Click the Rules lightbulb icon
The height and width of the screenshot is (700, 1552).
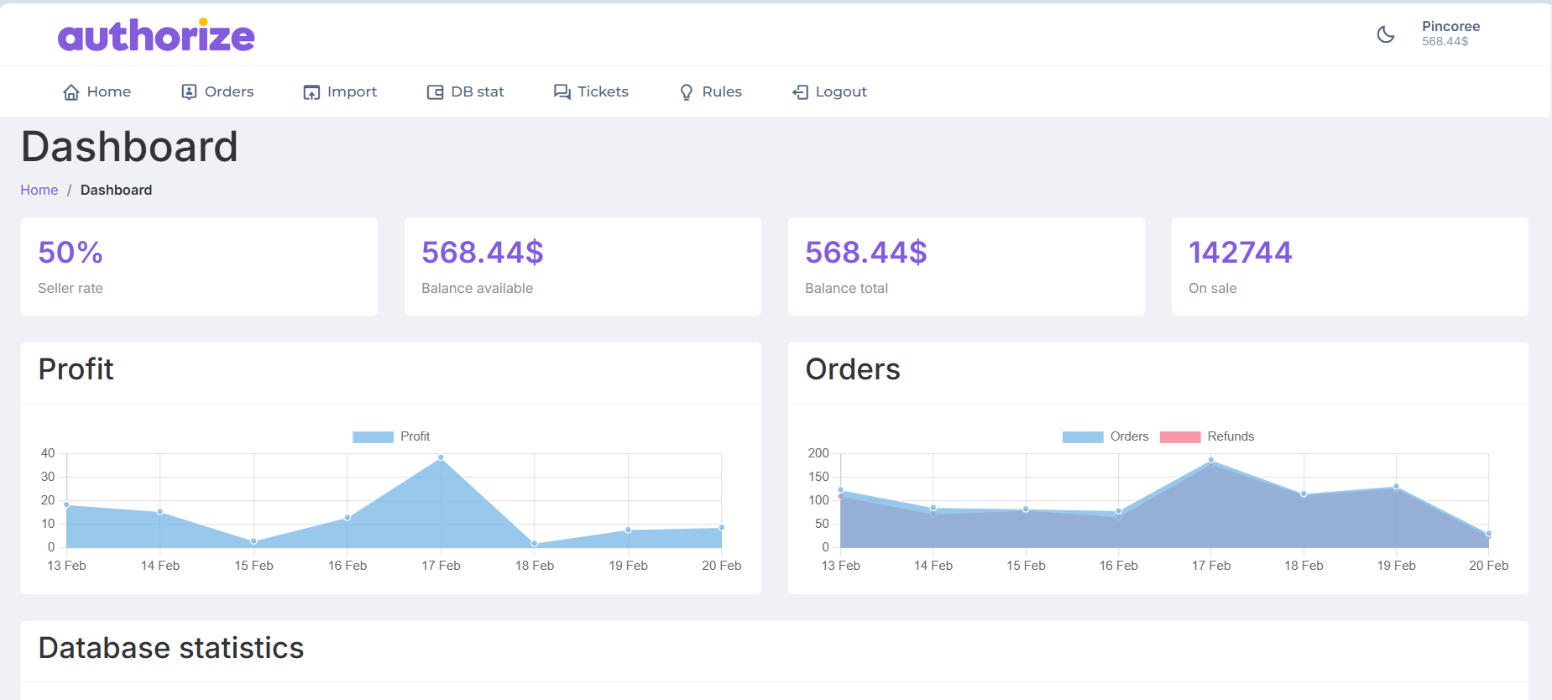coord(687,92)
